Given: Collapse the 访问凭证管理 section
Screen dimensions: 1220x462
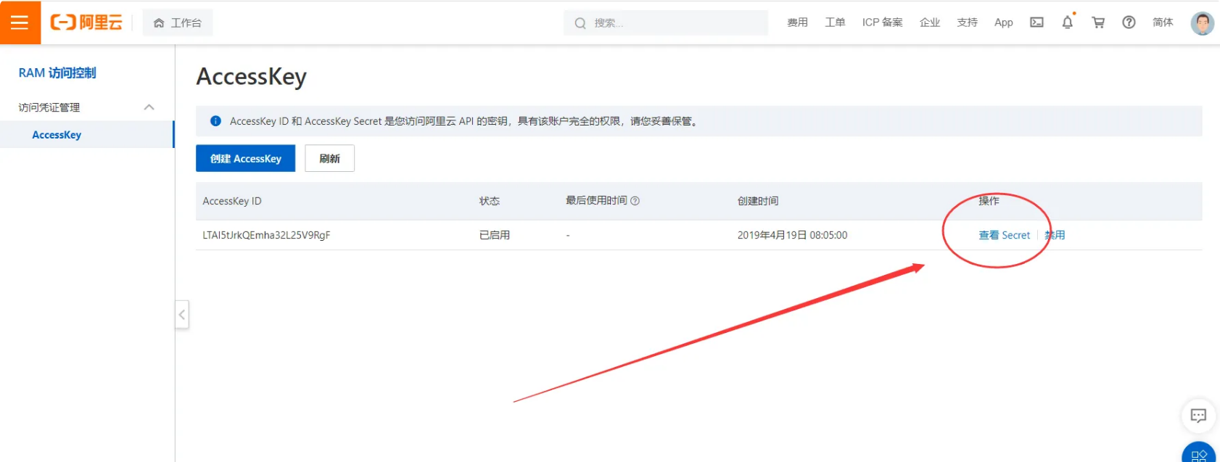Looking at the screenshot, I should click(149, 107).
